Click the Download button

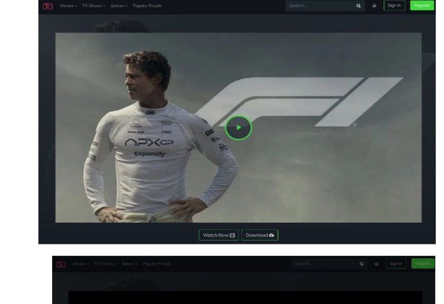pos(259,235)
